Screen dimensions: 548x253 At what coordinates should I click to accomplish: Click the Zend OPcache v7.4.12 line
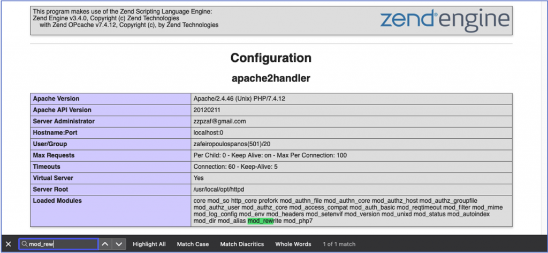[x=129, y=25]
